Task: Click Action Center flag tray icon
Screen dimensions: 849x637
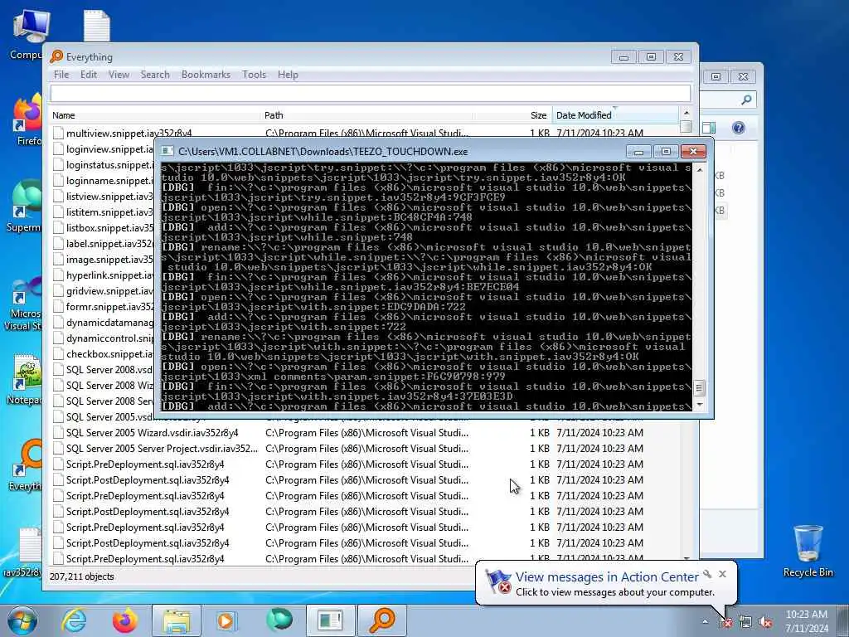Action: 725,622
